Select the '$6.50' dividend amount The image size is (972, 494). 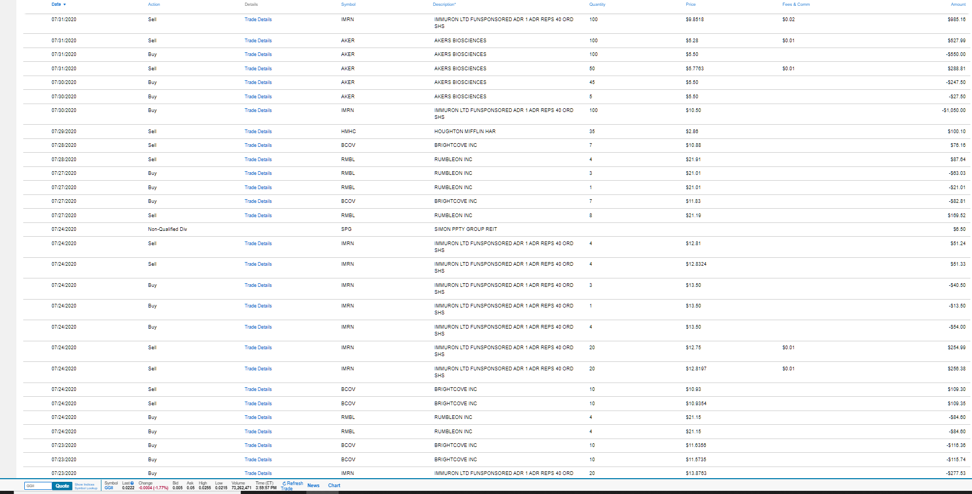pyautogui.click(x=959, y=229)
